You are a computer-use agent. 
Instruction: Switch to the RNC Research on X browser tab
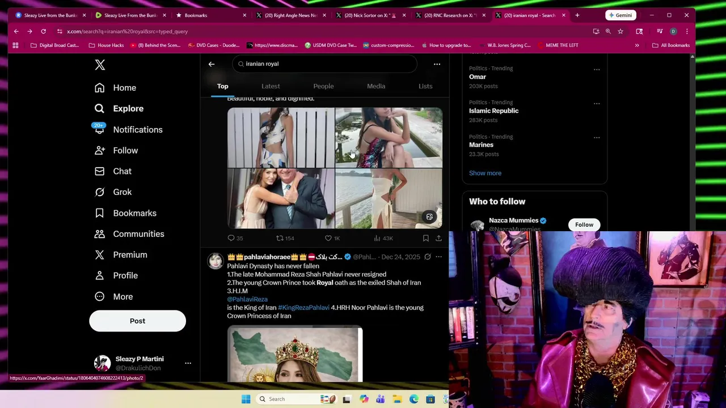pyautogui.click(x=450, y=15)
